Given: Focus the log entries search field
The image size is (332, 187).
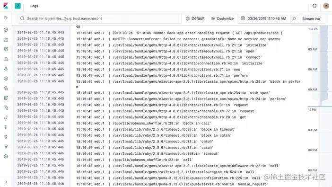Looking at the screenshot, I should tap(99, 18).
